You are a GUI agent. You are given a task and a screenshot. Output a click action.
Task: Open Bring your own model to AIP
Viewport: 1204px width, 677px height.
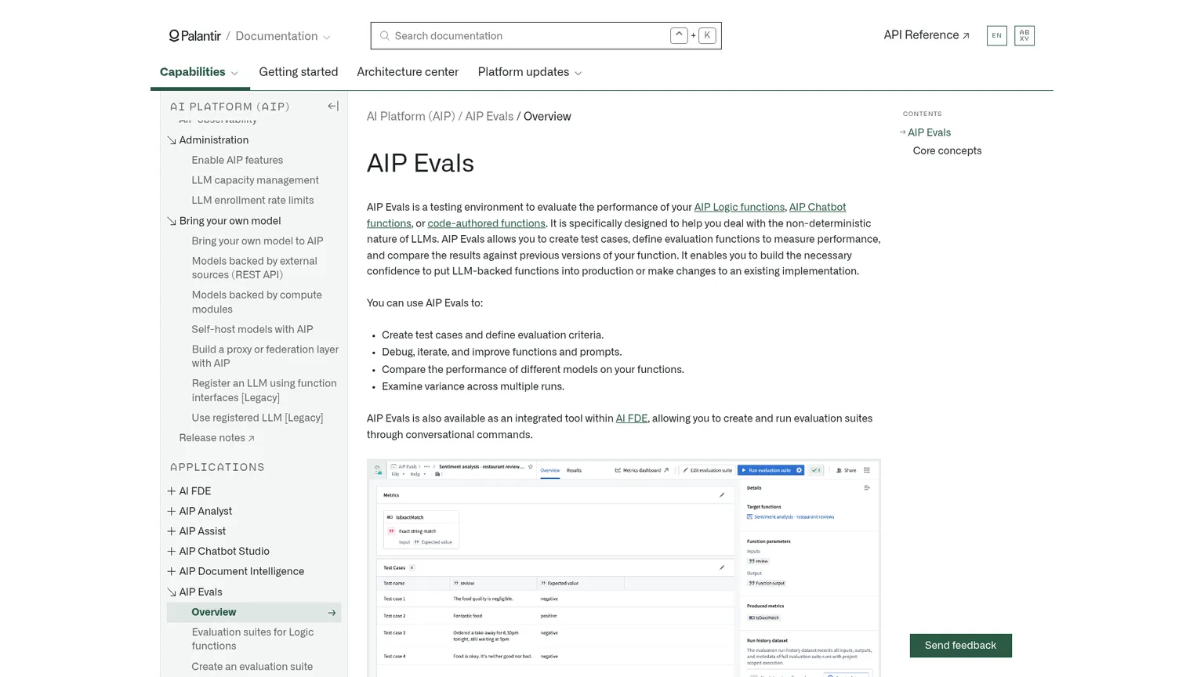pos(258,241)
